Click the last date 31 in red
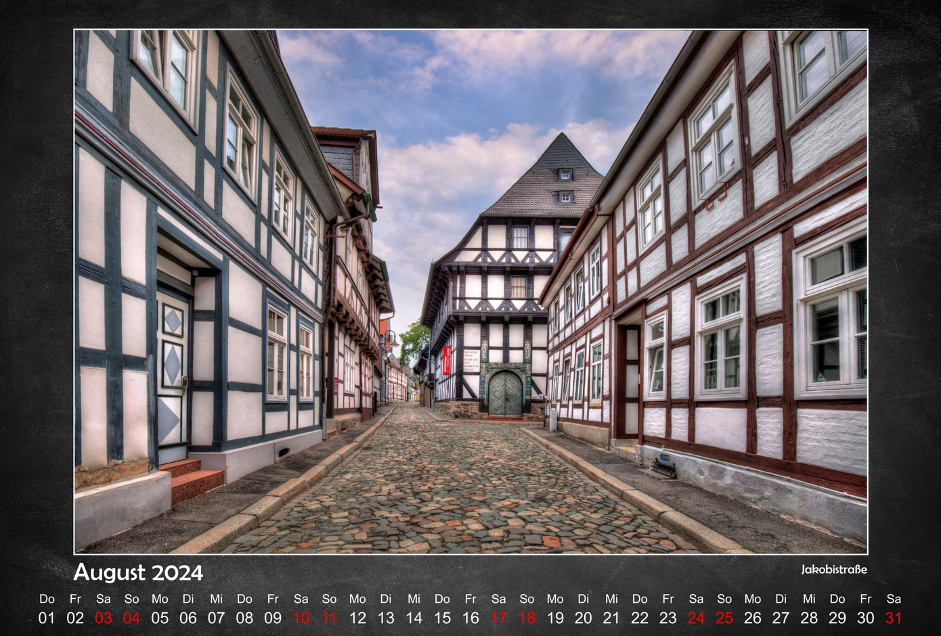 click(894, 618)
